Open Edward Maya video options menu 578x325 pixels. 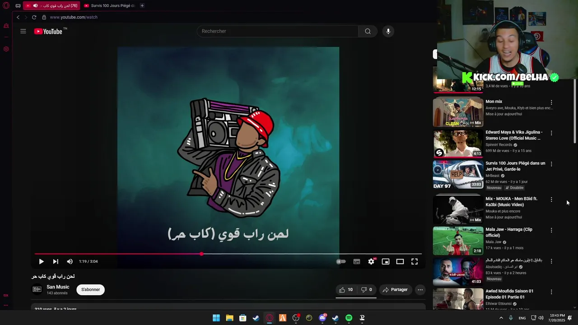(x=551, y=133)
